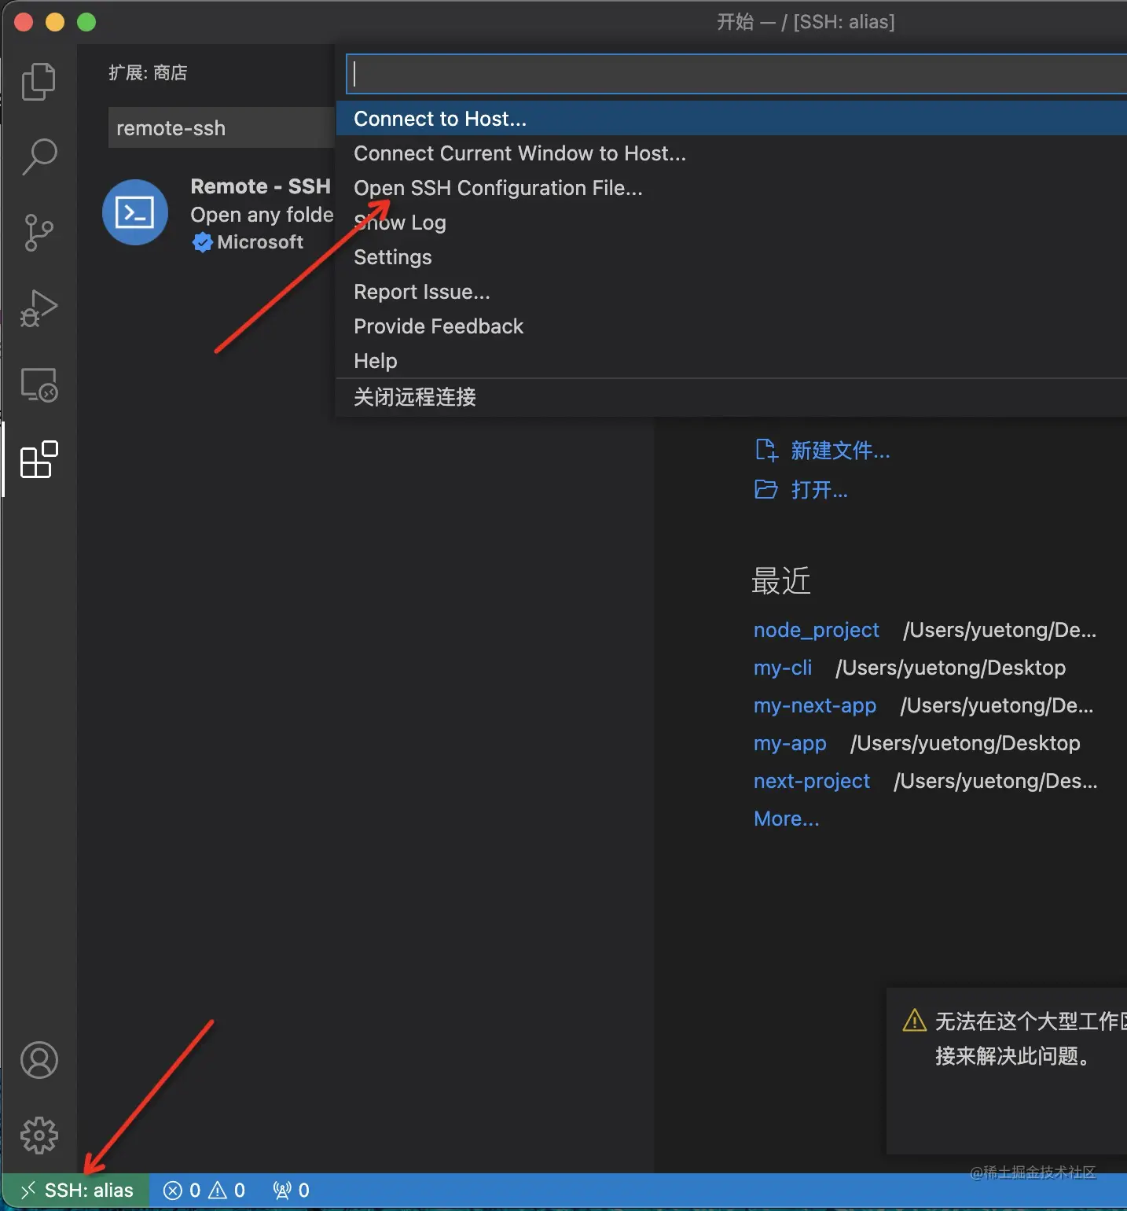This screenshot has height=1211, width=1127.
Task: Show errors and warnings from status bar
Action: tap(204, 1191)
